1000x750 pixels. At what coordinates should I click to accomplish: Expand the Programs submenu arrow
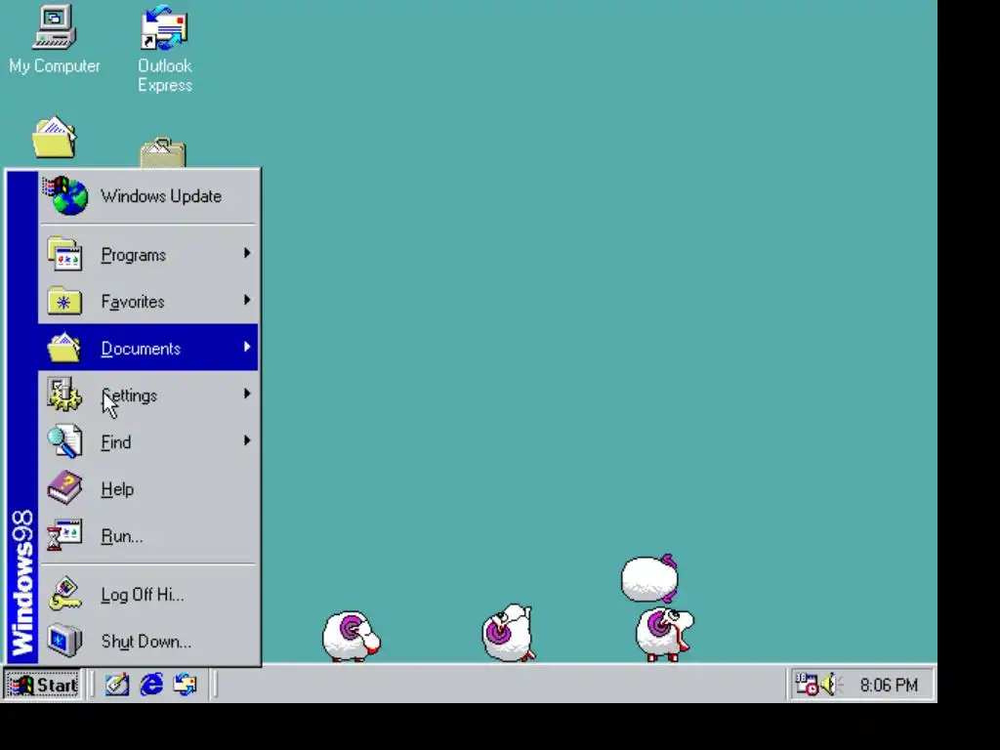[247, 253]
